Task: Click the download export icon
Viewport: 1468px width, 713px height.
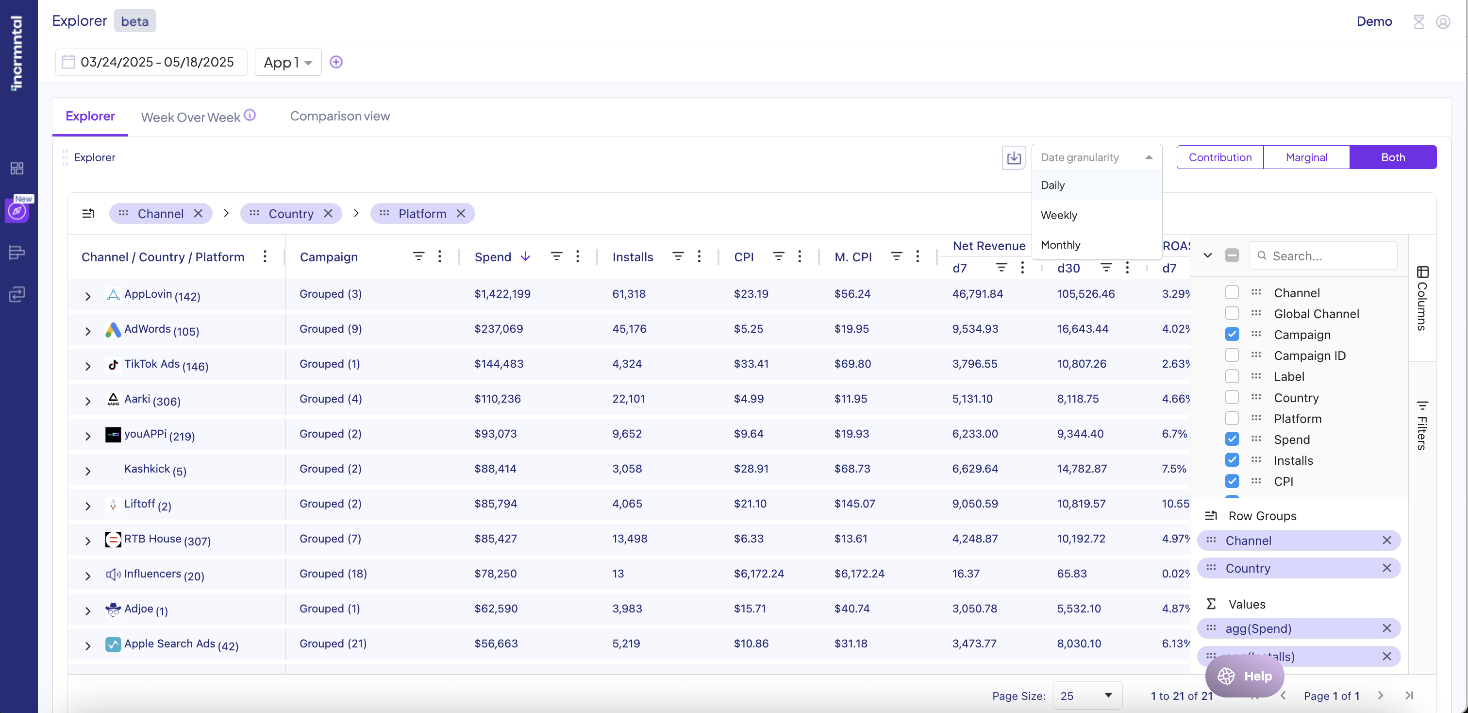Action: 1013,157
